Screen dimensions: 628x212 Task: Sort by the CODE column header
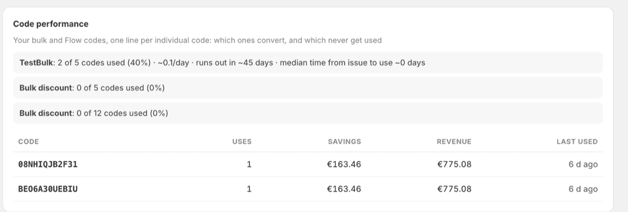(x=29, y=141)
